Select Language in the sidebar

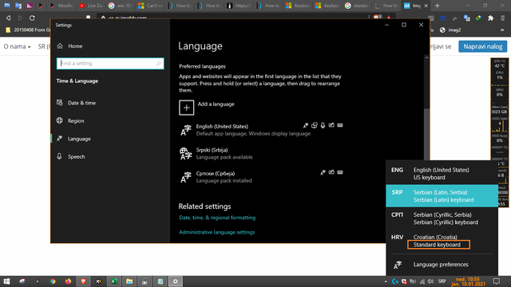coord(73,139)
